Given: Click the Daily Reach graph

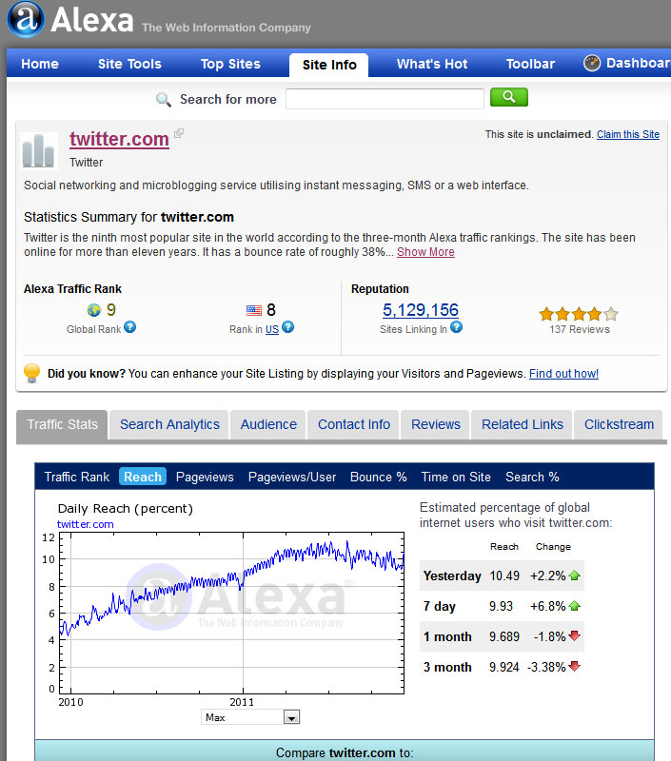Looking at the screenshot, I should tap(231, 613).
